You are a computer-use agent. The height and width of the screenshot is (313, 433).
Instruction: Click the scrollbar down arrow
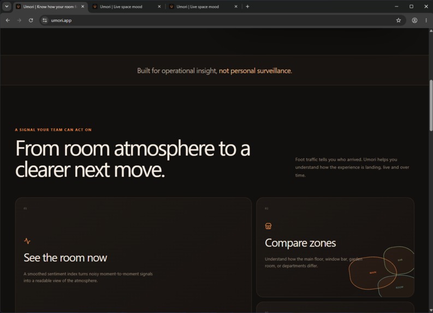431,310
